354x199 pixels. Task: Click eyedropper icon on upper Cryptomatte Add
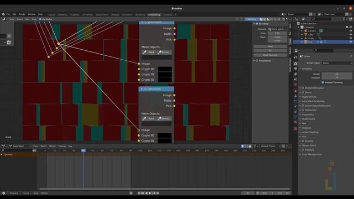[x=144, y=52]
